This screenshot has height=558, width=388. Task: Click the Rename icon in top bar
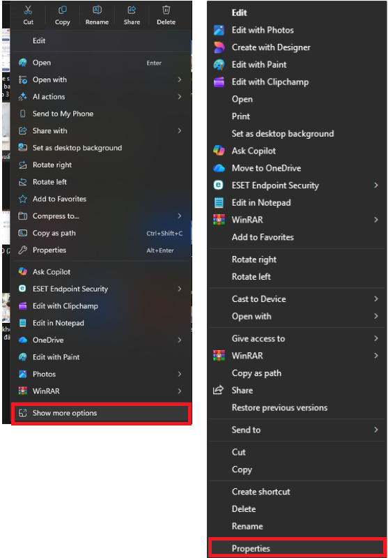click(97, 10)
